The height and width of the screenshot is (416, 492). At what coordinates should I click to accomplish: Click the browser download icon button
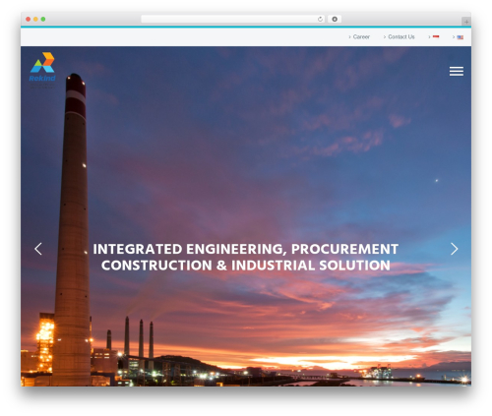(335, 19)
